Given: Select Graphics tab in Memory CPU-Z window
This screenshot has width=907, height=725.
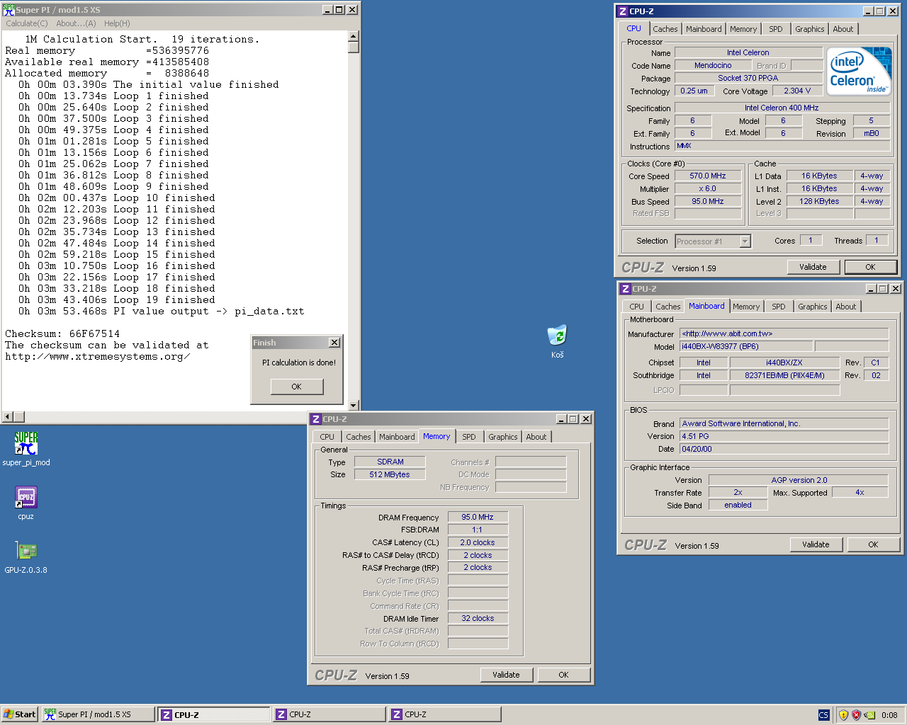Looking at the screenshot, I should pyautogui.click(x=502, y=437).
